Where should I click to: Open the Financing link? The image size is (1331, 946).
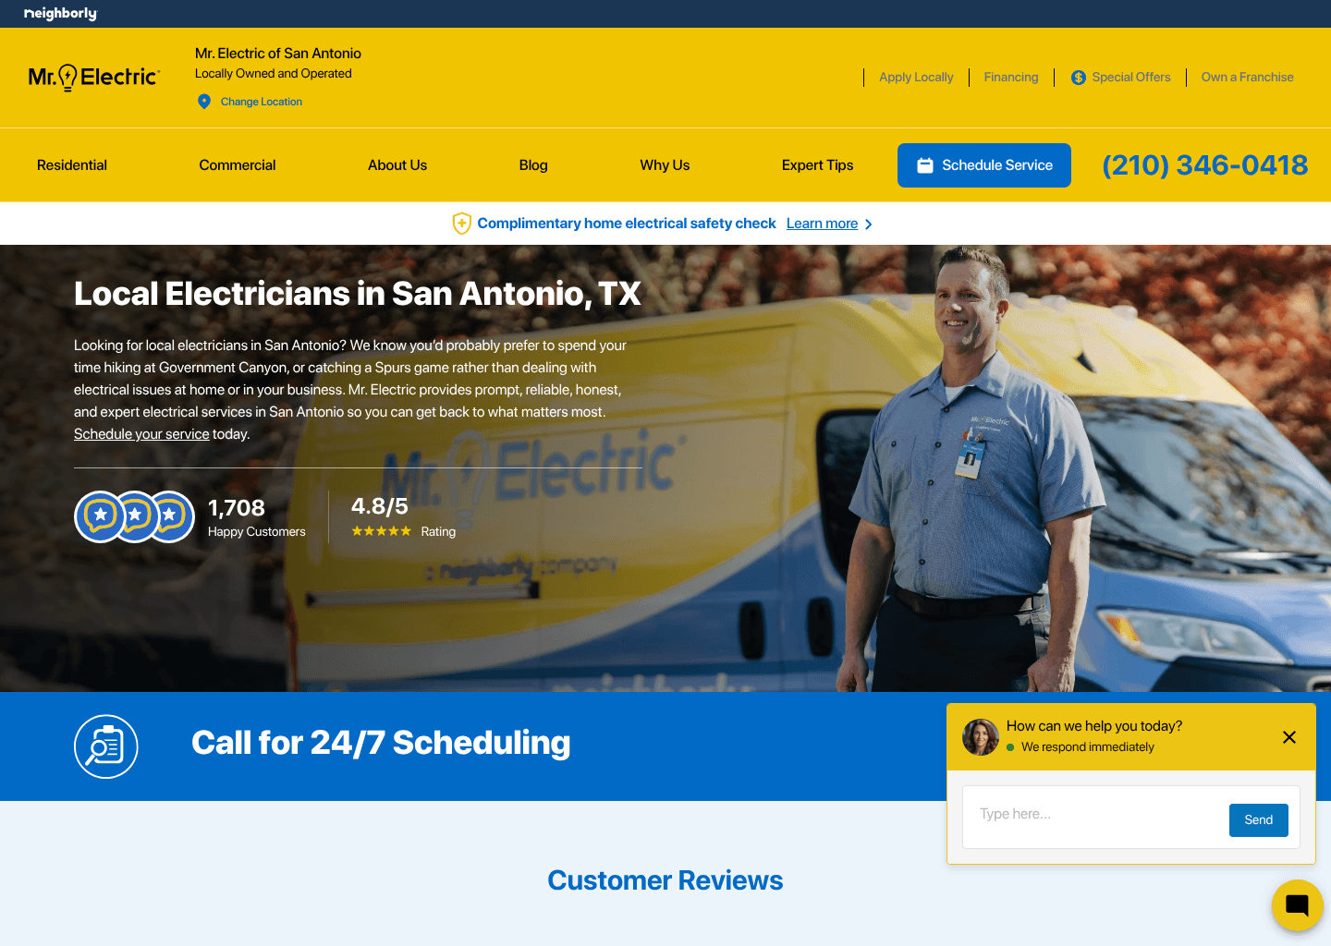click(1011, 78)
